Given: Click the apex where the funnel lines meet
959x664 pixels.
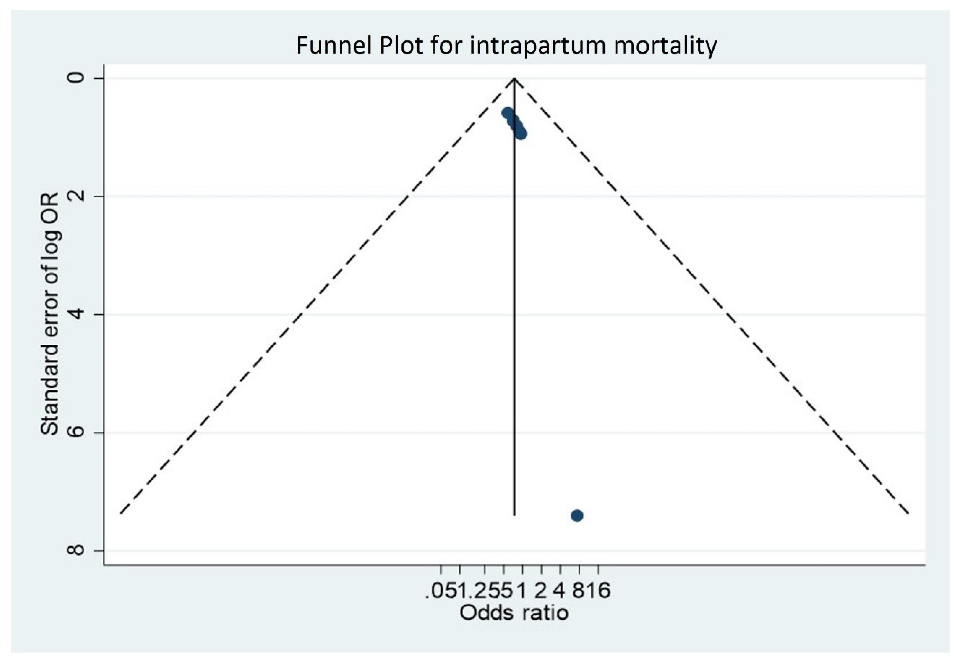Looking at the screenshot, I should pos(515,78).
